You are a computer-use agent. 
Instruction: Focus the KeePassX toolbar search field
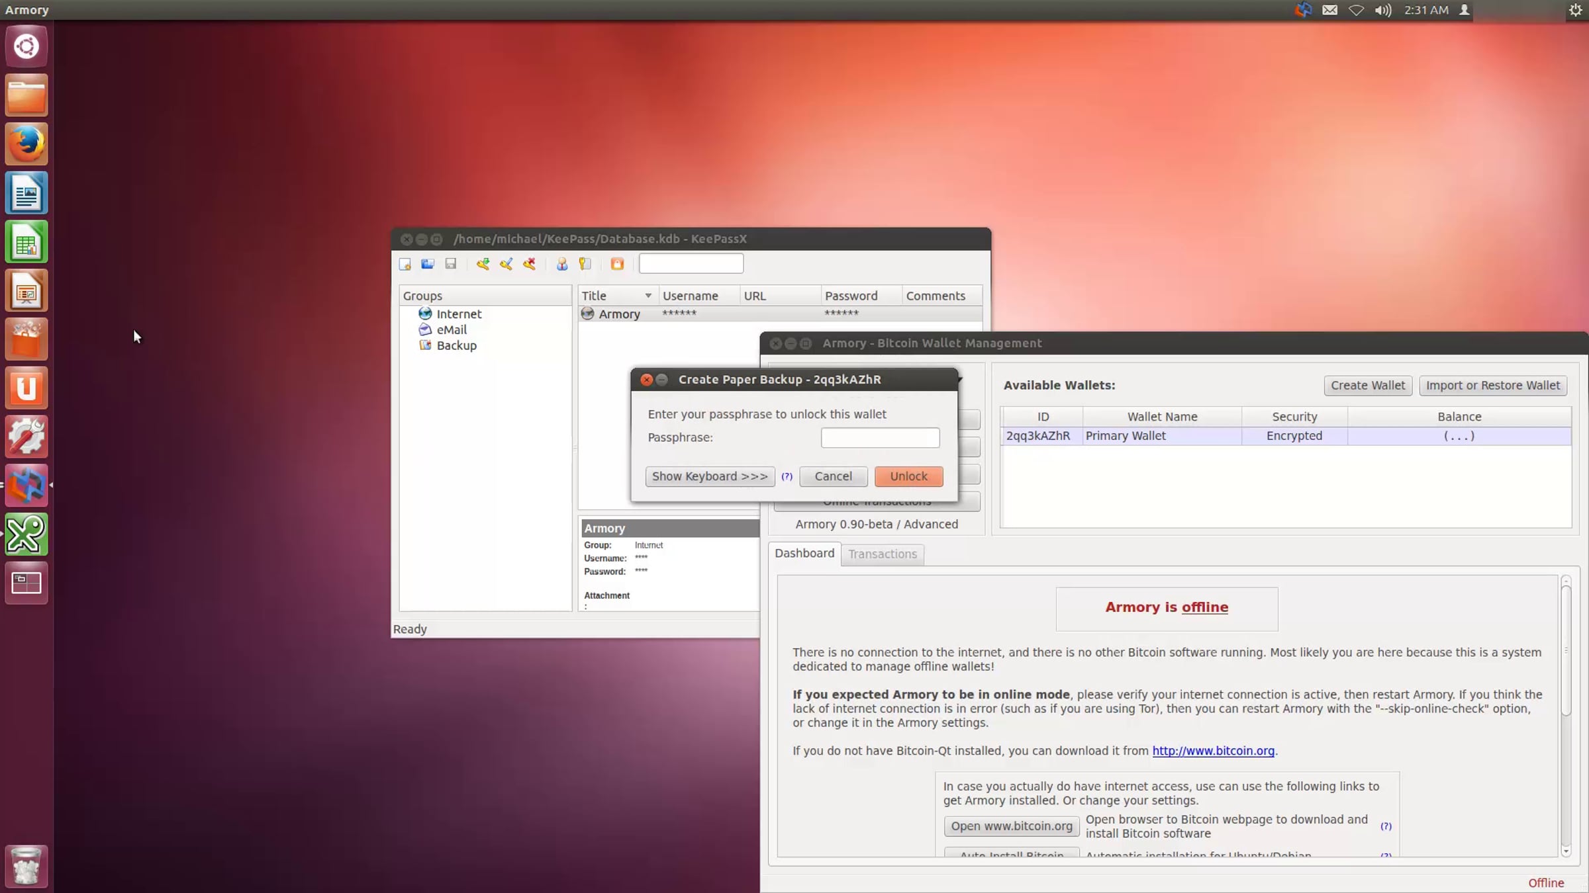(691, 263)
